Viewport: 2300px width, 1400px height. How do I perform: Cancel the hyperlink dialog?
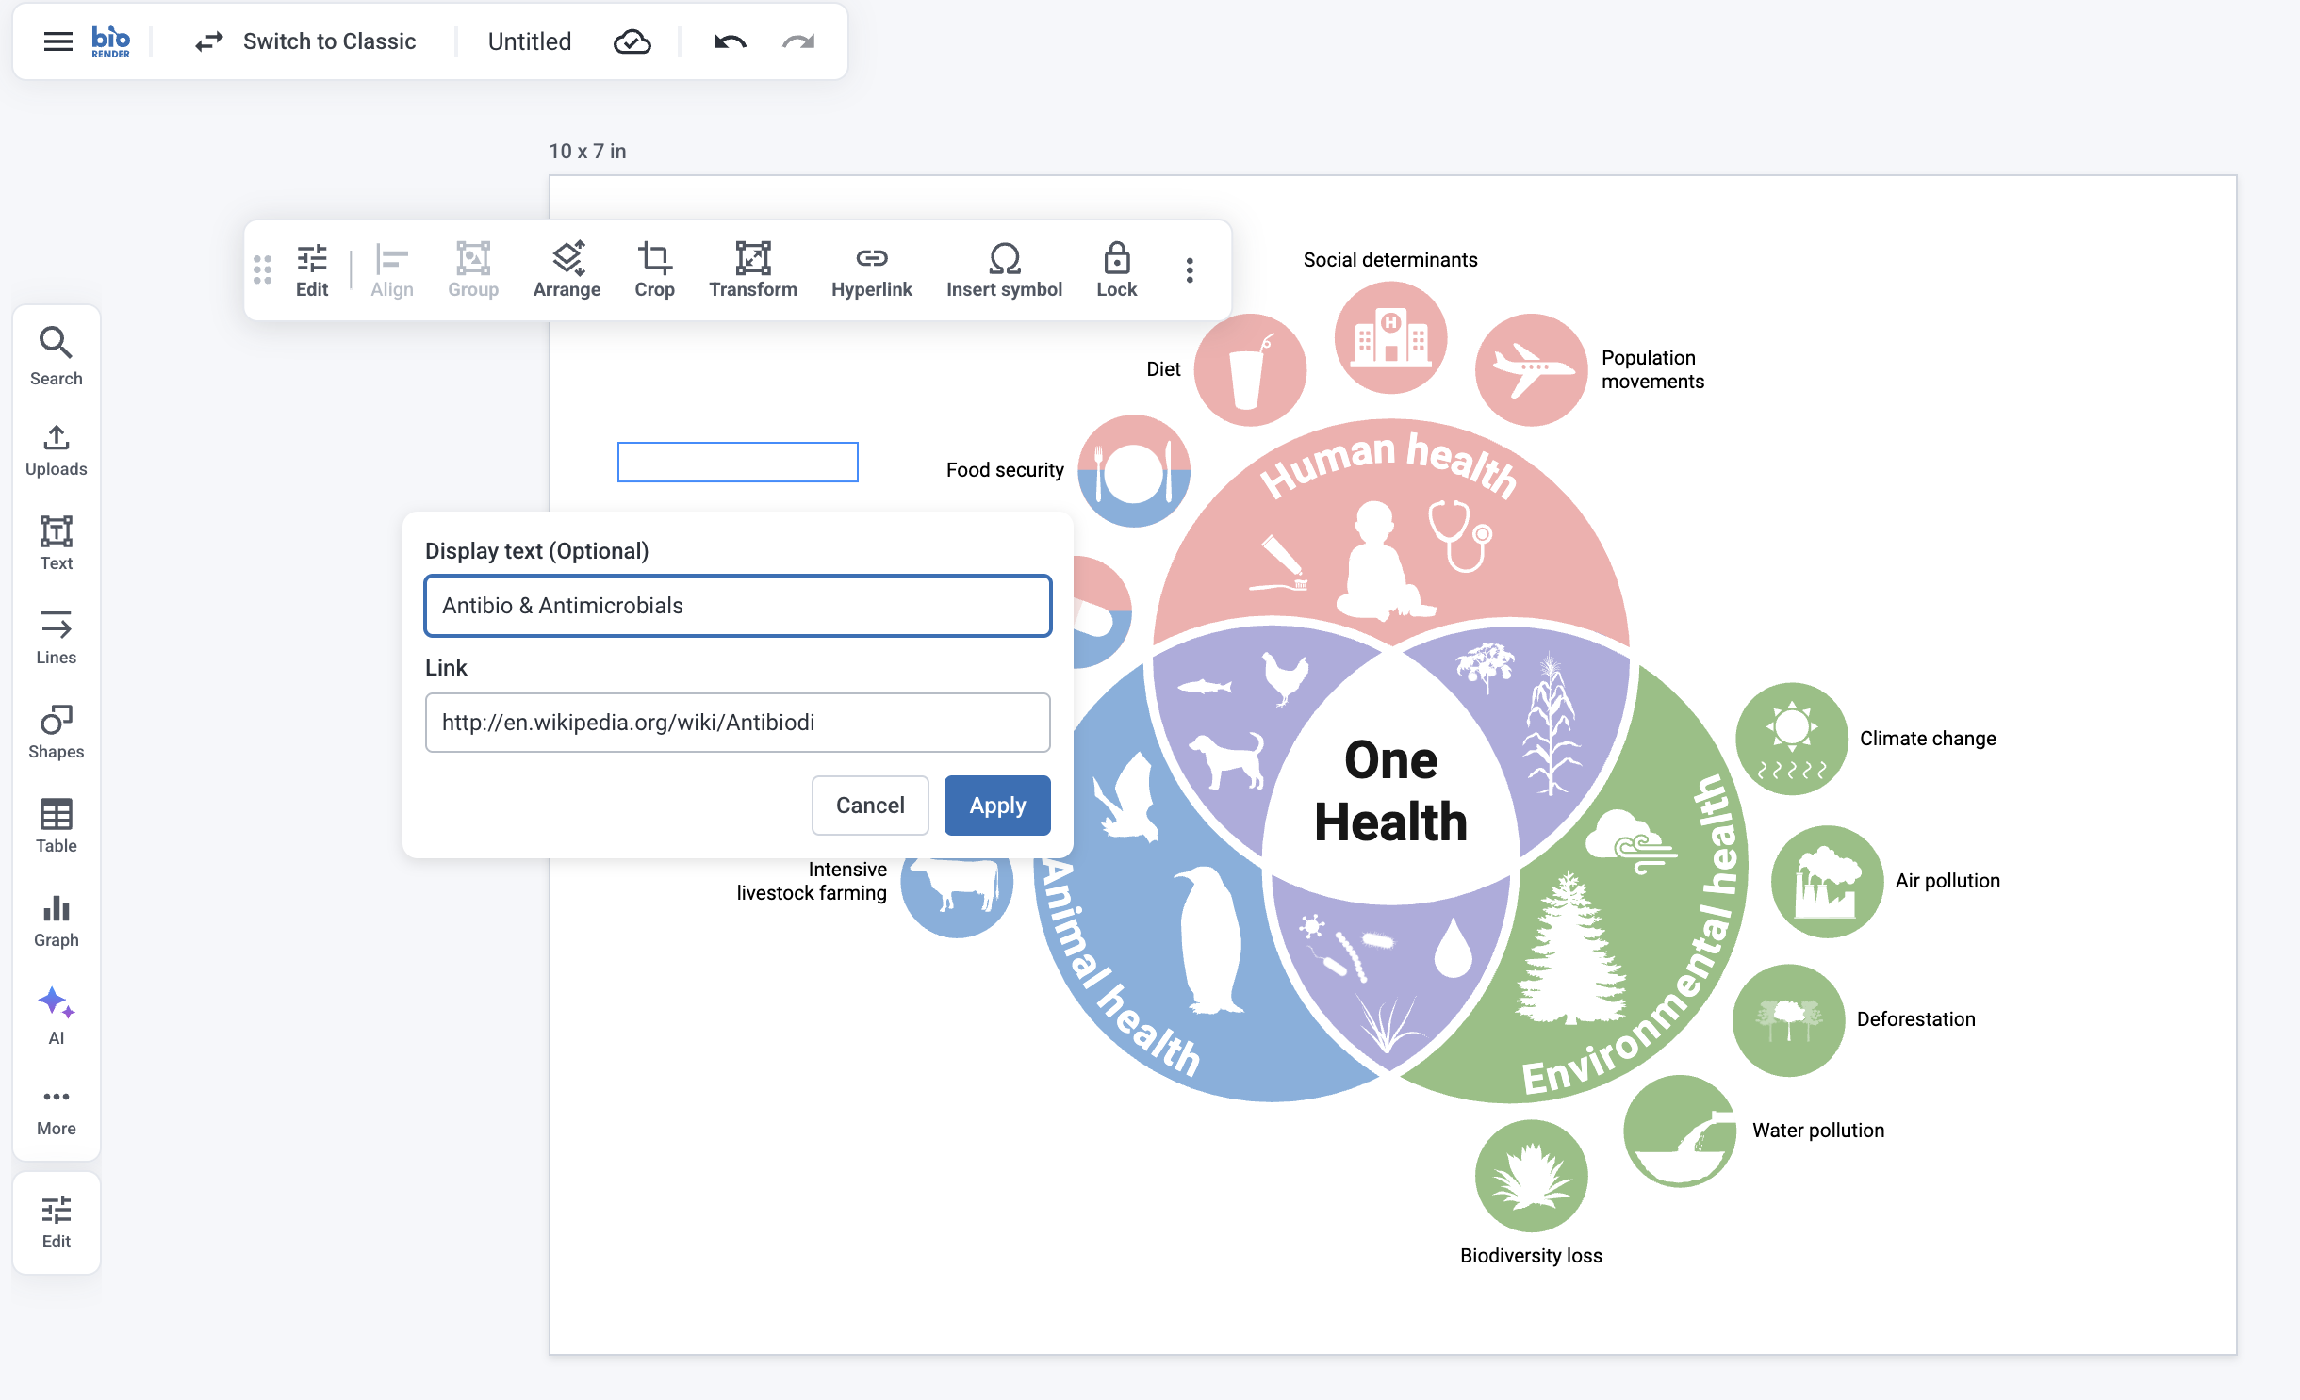[x=869, y=806]
